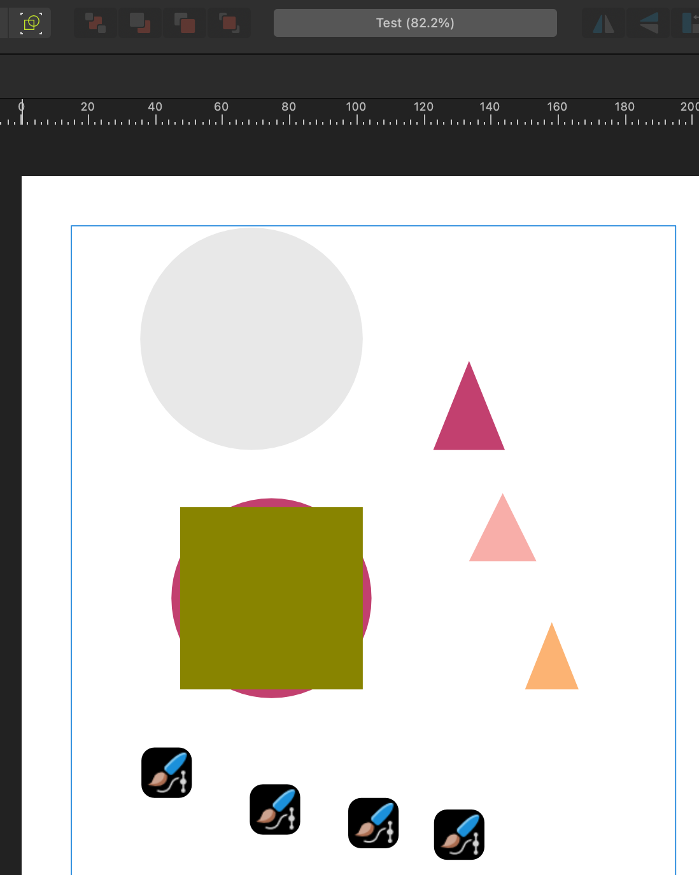Screen dimensions: 699x875
Task: Select the leftmost brush app icon image
Action: [167, 773]
